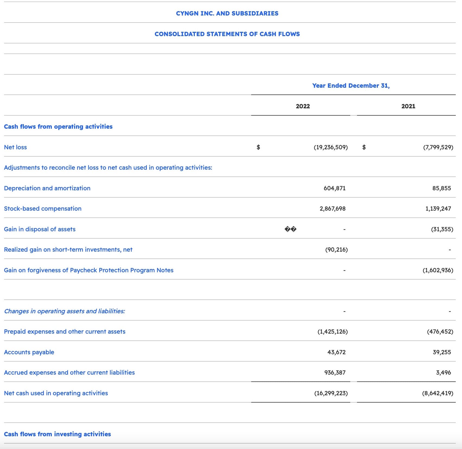Click the broken character glyphs in disposal row

point(291,229)
